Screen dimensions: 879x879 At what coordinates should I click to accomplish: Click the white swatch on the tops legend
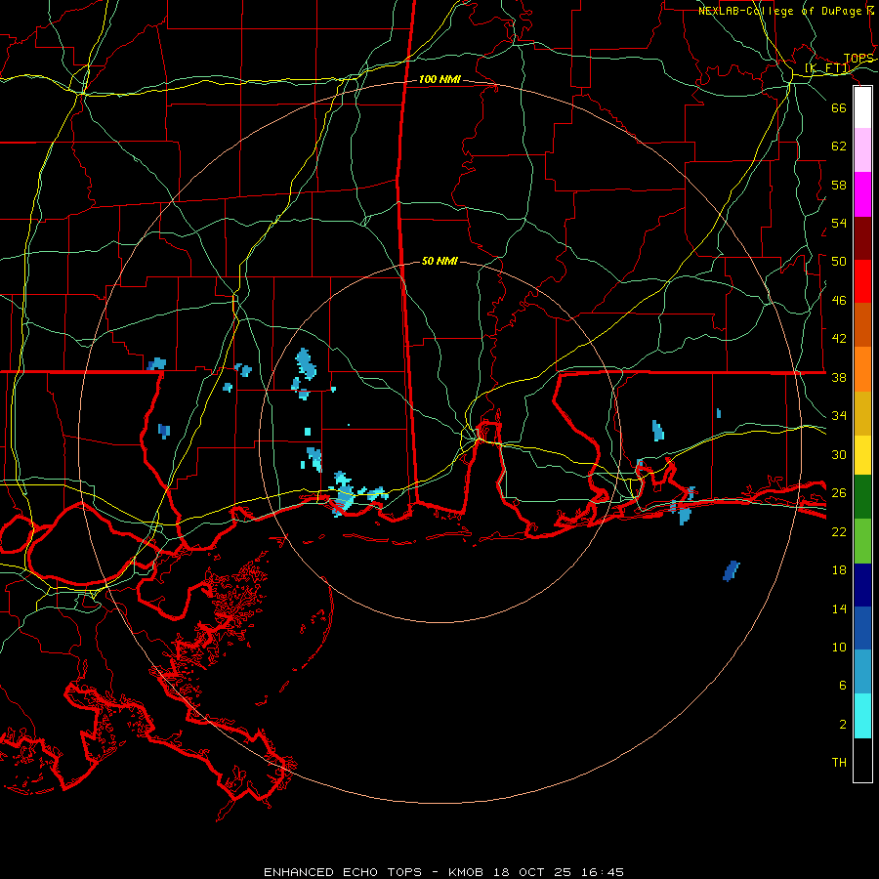[862, 107]
